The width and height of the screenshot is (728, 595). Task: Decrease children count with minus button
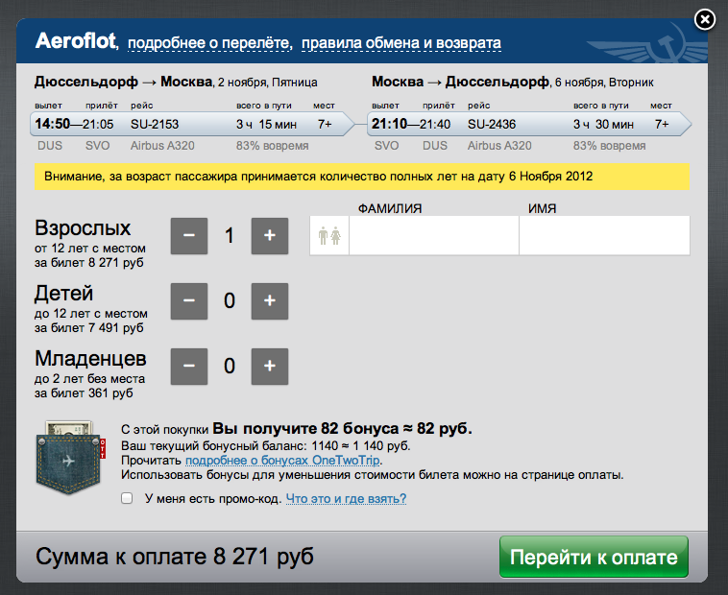click(x=189, y=301)
